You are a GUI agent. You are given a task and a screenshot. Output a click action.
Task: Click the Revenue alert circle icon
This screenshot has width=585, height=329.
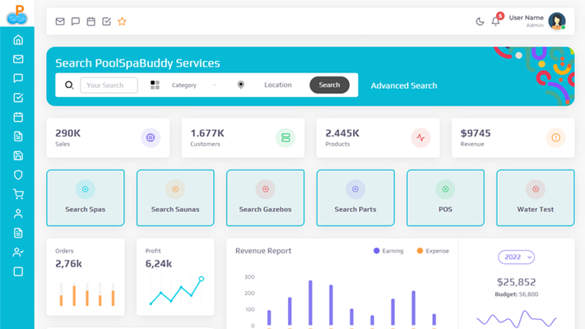coord(555,137)
